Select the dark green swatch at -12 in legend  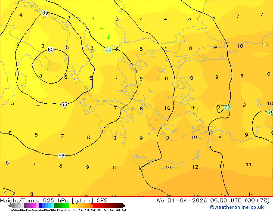tap(56, 205)
